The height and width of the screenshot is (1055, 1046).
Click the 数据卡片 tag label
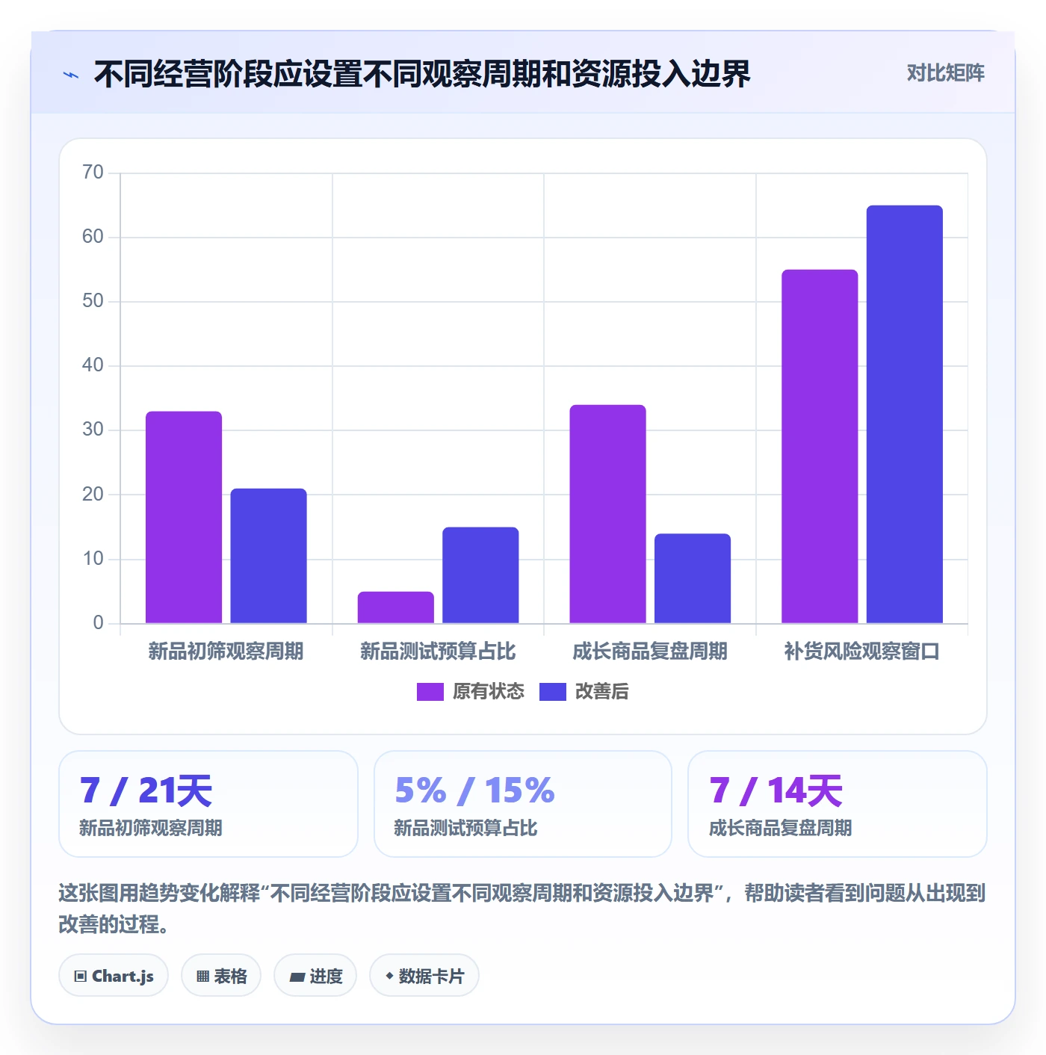pos(432,976)
